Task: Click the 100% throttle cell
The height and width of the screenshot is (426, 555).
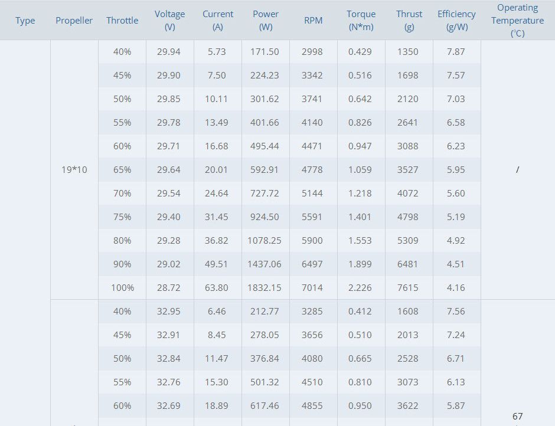Action: (x=122, y=288)
